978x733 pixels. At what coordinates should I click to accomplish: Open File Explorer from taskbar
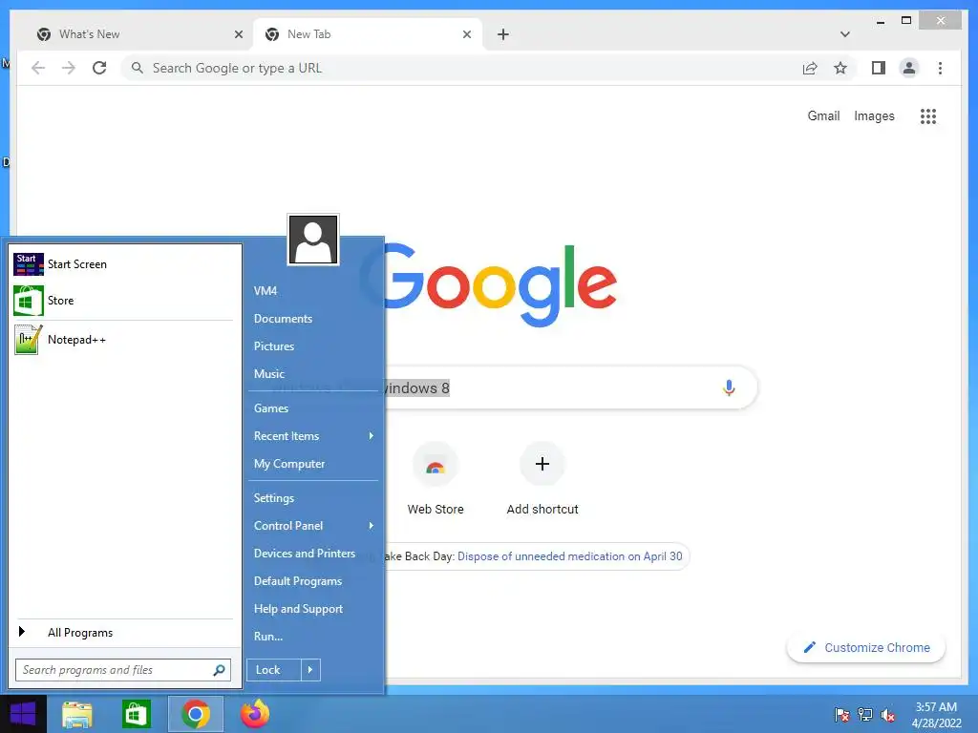tap(77, 714)
